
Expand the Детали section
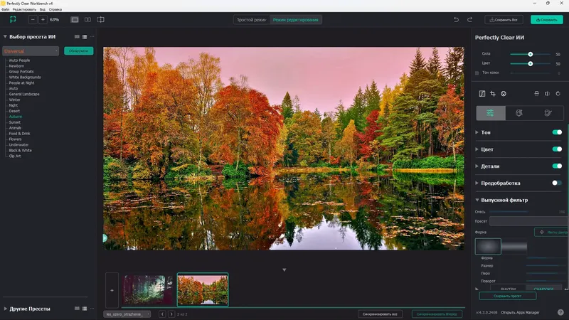pyautogui.click(x=477, y=166)
